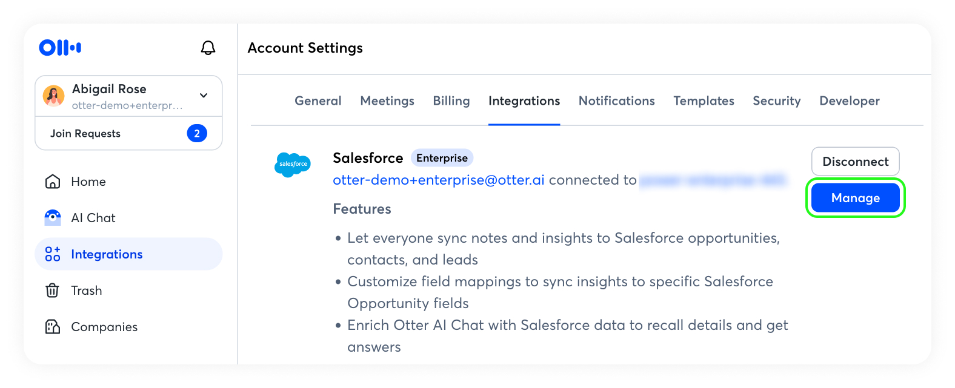Switch to the General tab

[318, 101]
